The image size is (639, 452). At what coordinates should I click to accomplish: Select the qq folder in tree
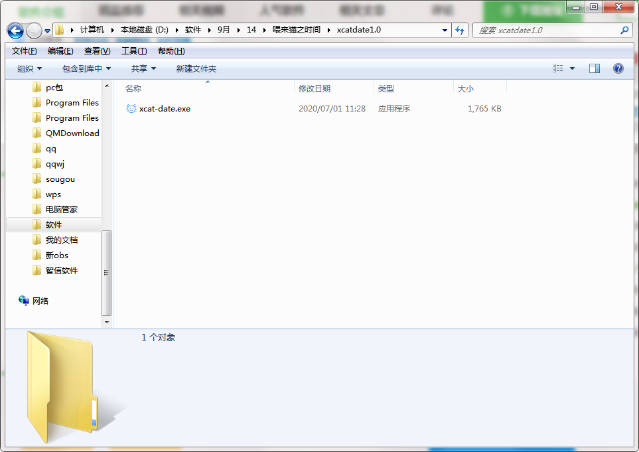(51, 149)
